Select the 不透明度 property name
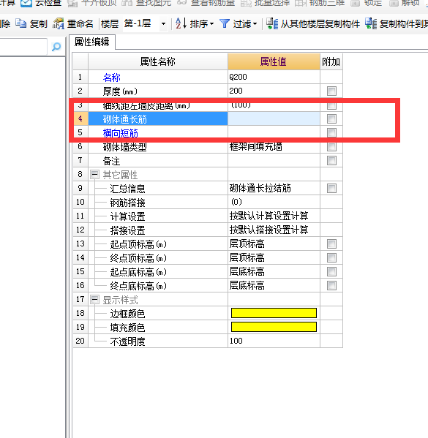Screen dimensions: 428x438 (x=127, y=341)
